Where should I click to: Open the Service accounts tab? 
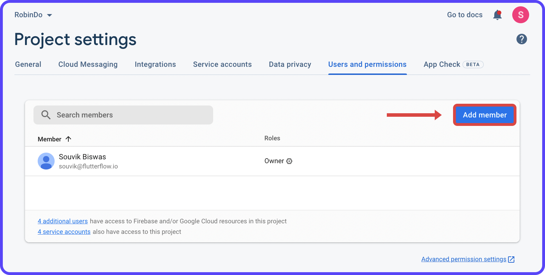point(222,64)
